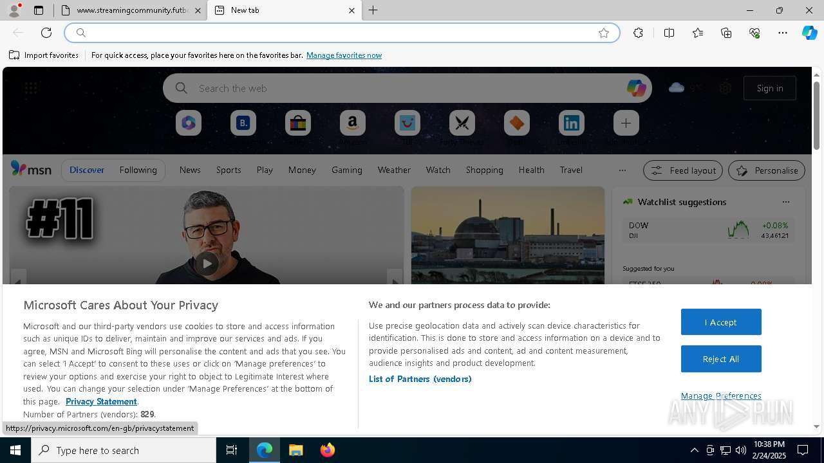The height and width of the screenshot is (463, 824).
Task: Open the Settings and more ellipsis
Action: pyautogui.click(x=783, y=33)
